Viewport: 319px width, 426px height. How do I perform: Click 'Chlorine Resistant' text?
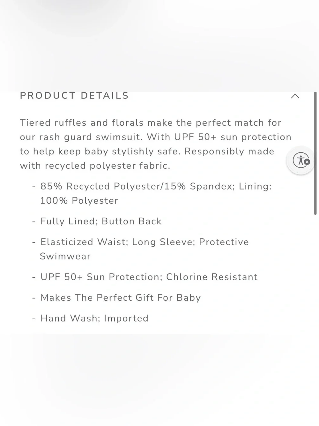point(212,277)
